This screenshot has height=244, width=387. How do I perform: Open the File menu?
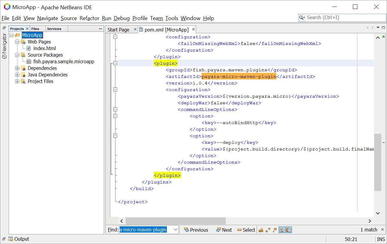(x=5, y=18)
